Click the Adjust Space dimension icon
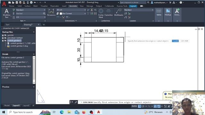Screen dimensions: 205x115 coord(92,10)
